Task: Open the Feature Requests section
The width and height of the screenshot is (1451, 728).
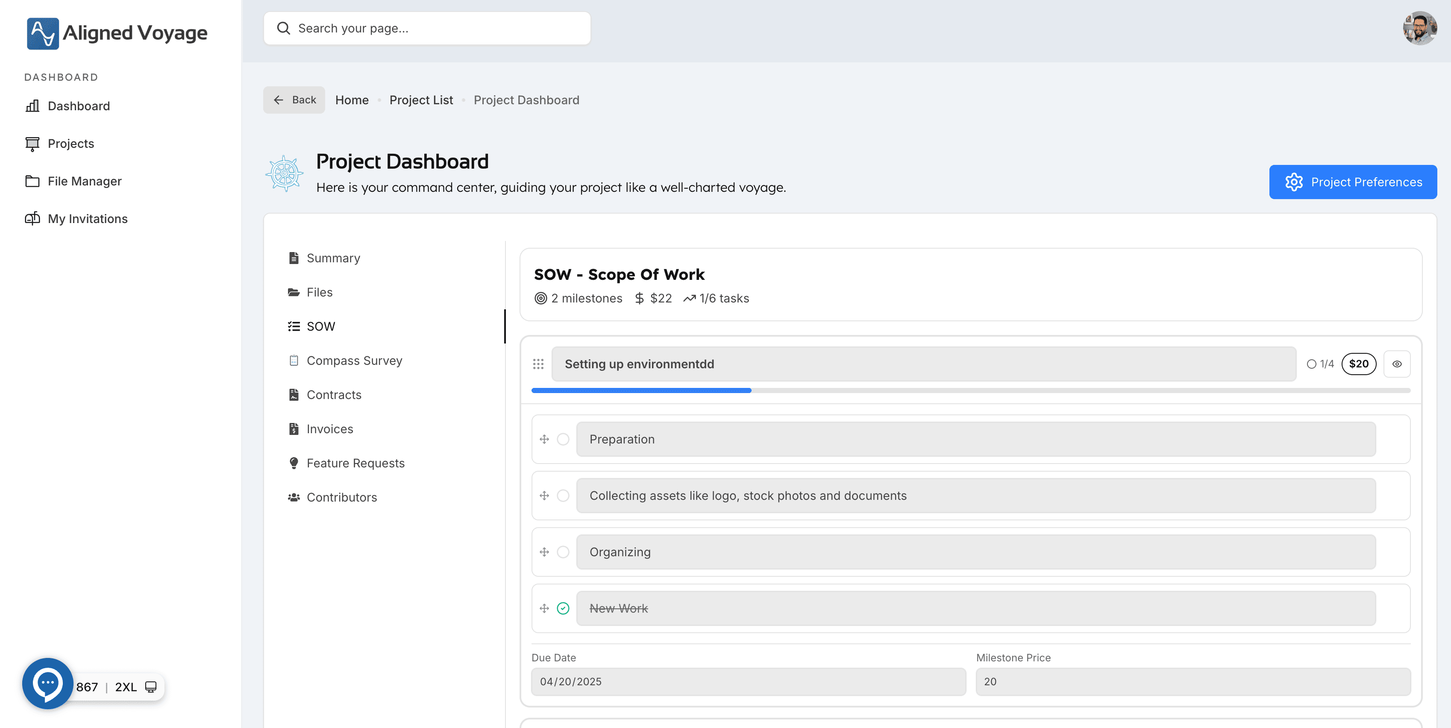Action: (355, 463)
